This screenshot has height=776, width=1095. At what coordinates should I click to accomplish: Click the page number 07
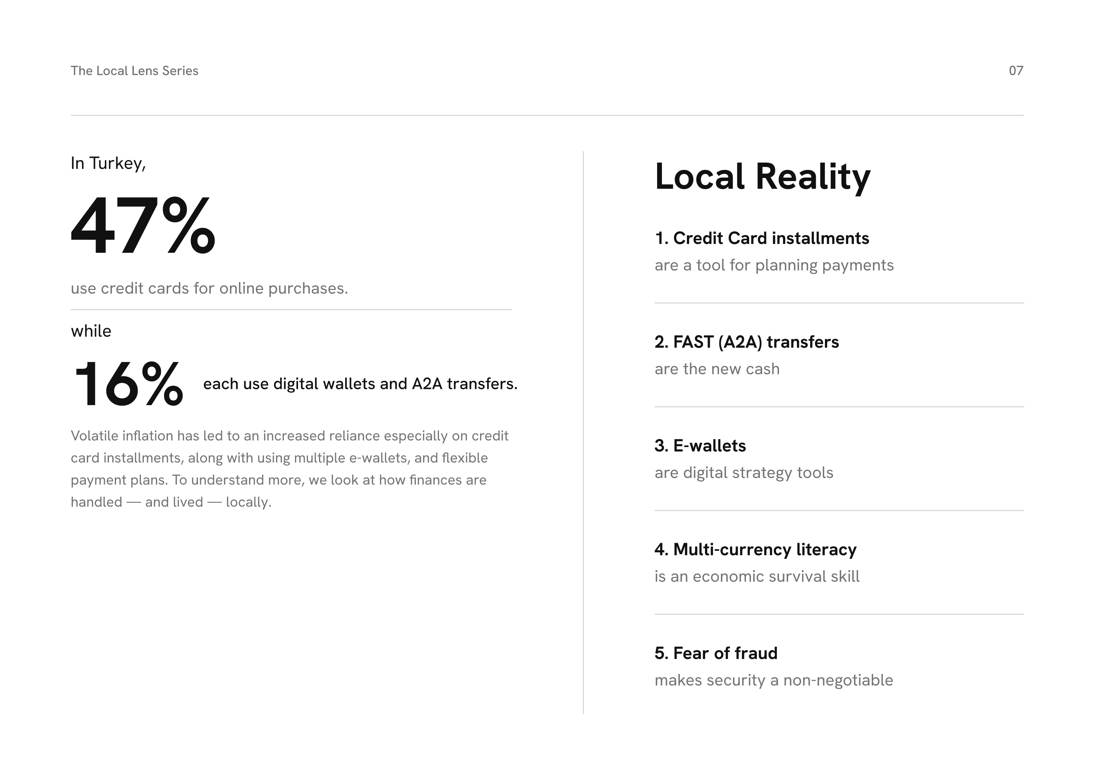[1016, 71]
